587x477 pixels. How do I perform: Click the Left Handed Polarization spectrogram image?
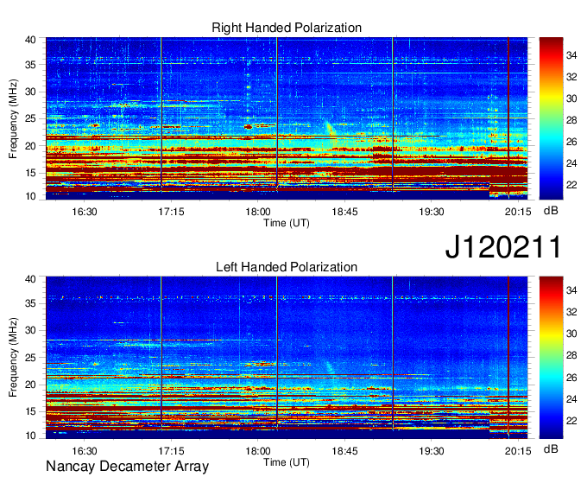coord(287,358)
